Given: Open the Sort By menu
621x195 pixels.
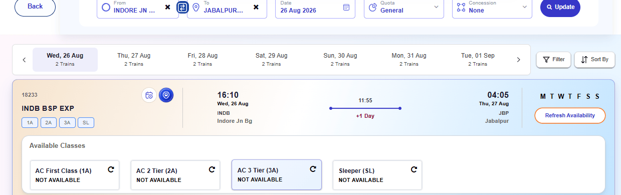Looking at the screenshot, I should point(594,60).
